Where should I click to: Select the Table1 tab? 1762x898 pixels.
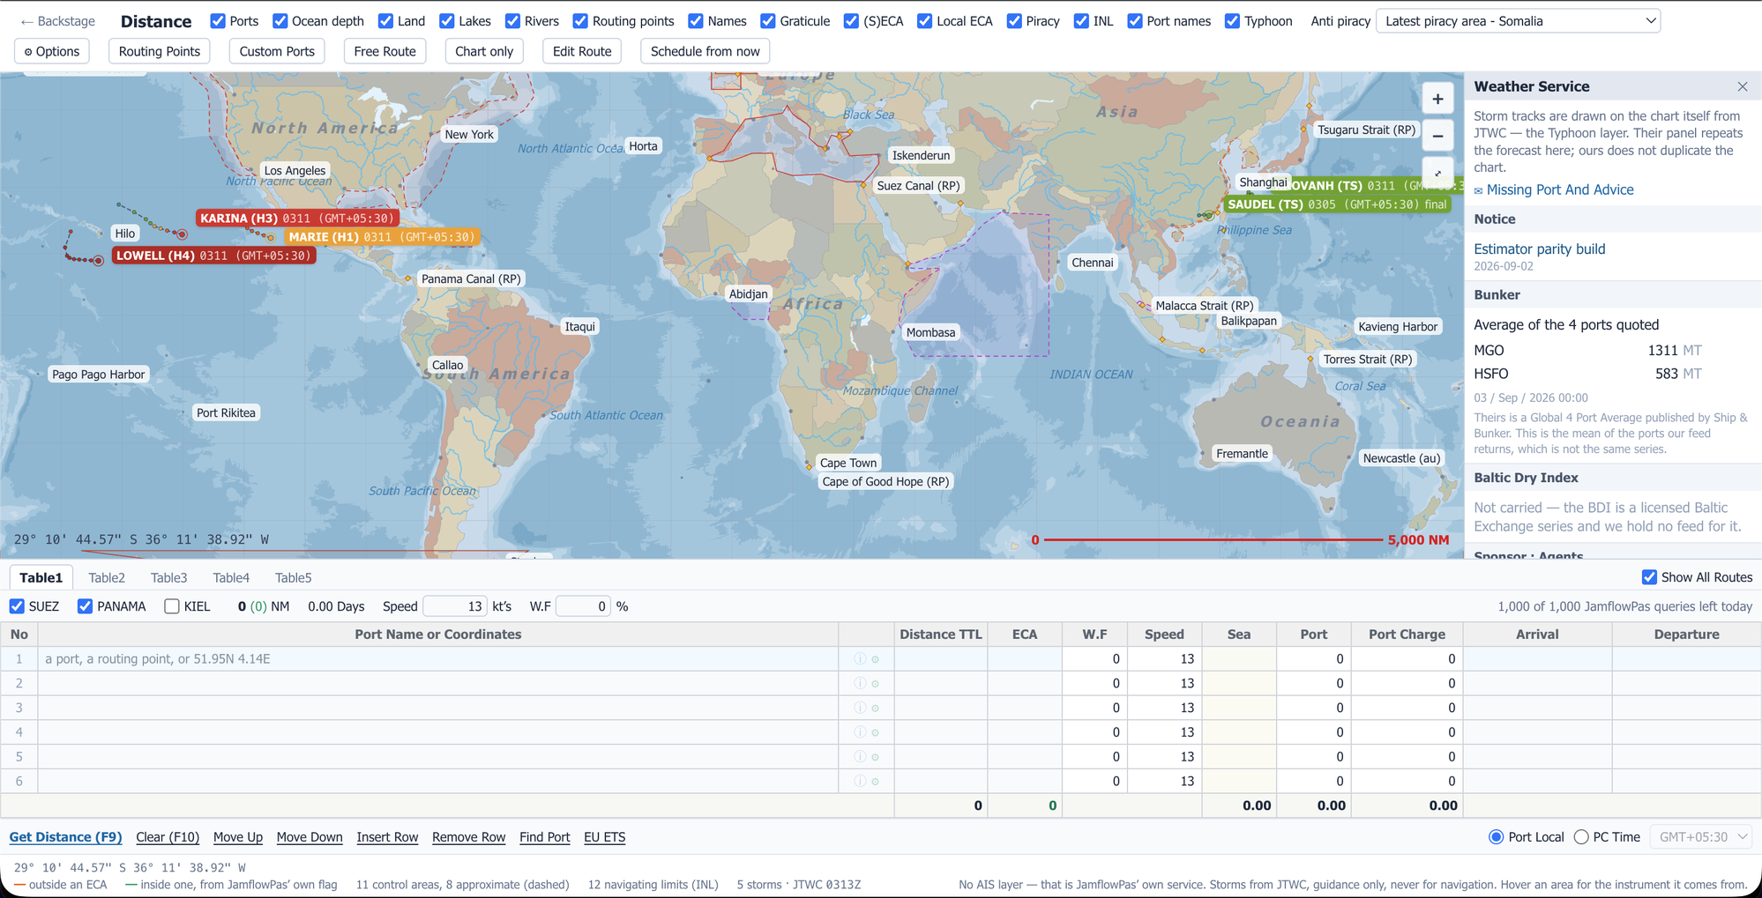41,578
